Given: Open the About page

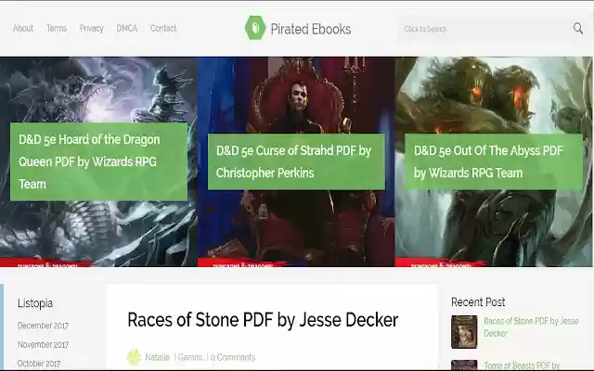Looking at the screenshot, I should click(23, 28).
